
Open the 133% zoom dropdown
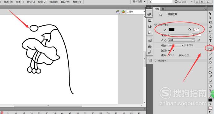click(x=144, y=12)
